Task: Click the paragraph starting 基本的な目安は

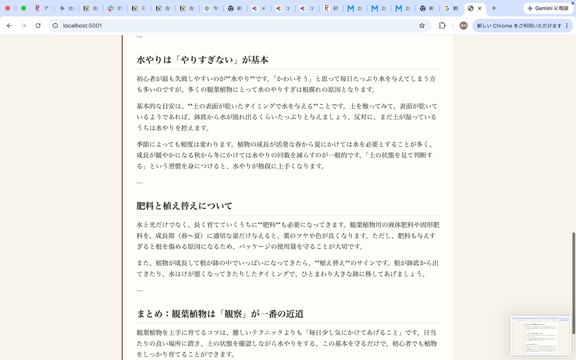Action: (x=288, y=117)
